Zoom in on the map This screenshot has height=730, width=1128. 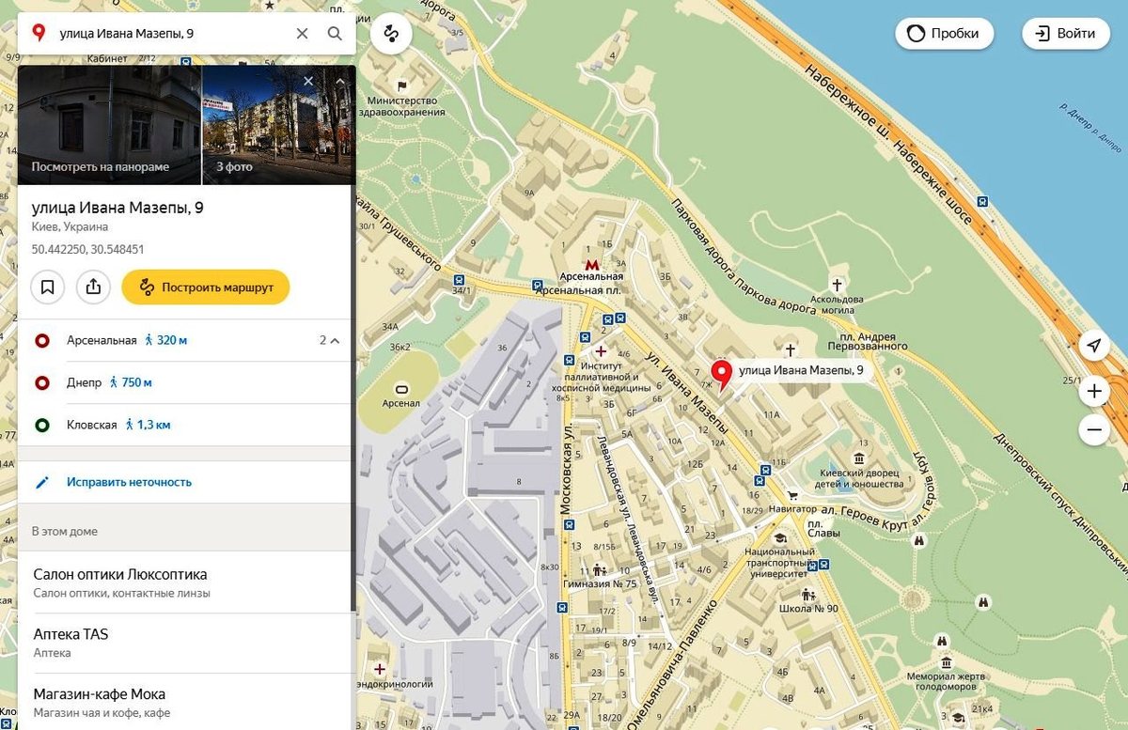[x=1094, y=391]
